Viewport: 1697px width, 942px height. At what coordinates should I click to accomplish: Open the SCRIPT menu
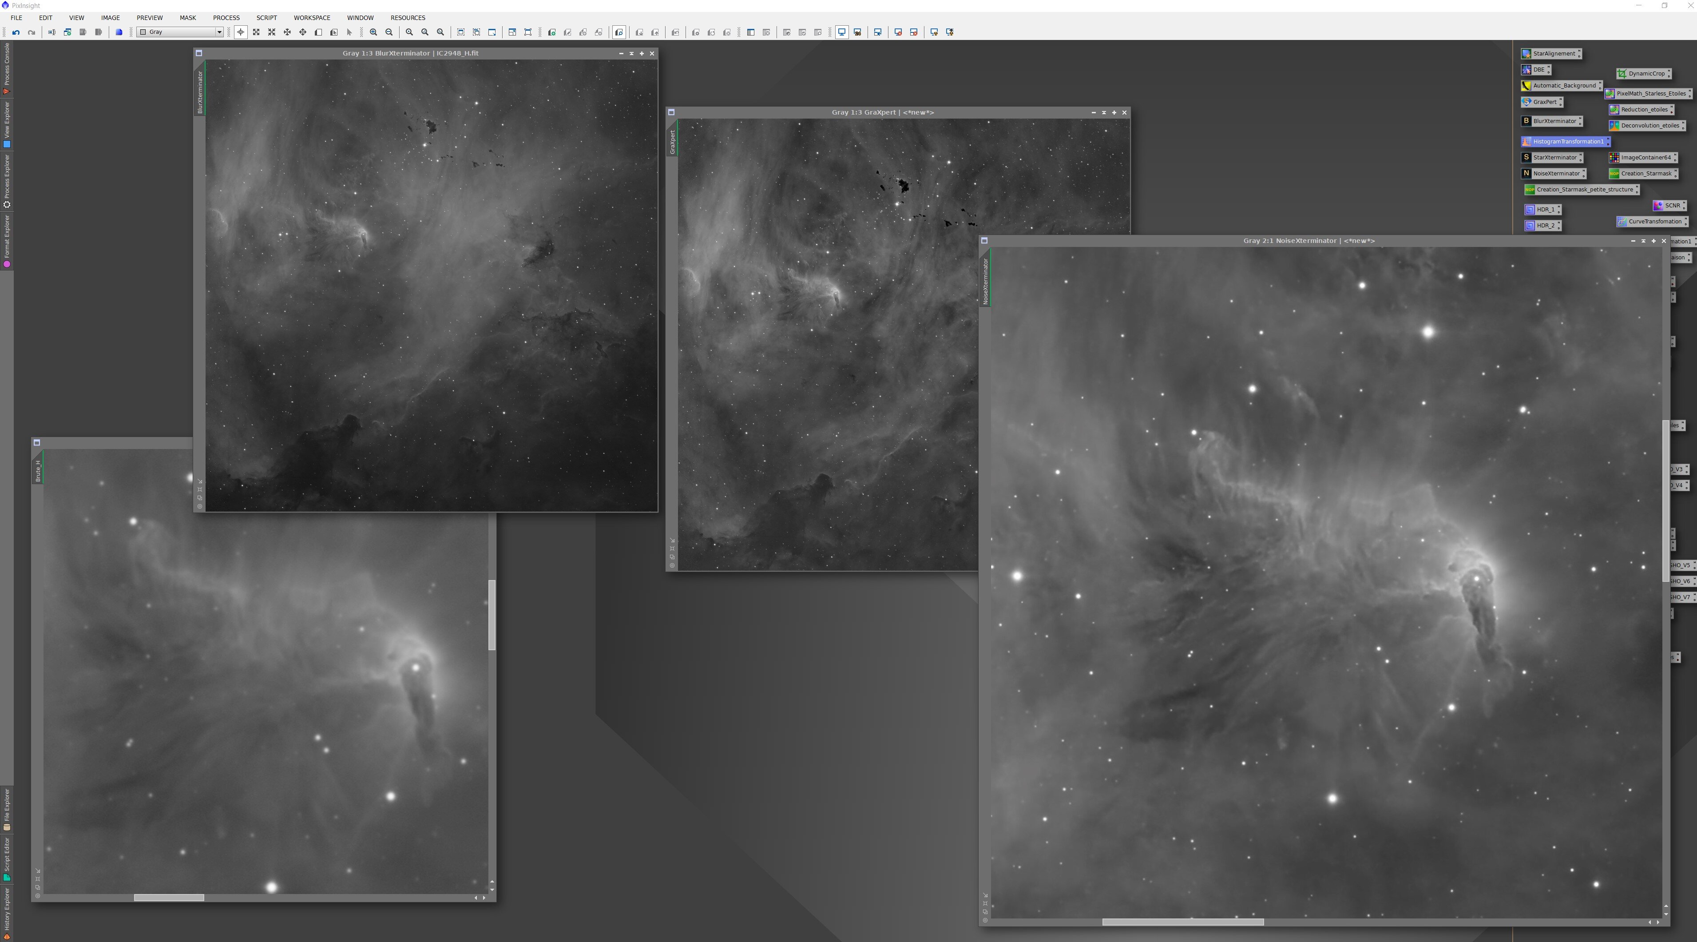tap(266, 18)
